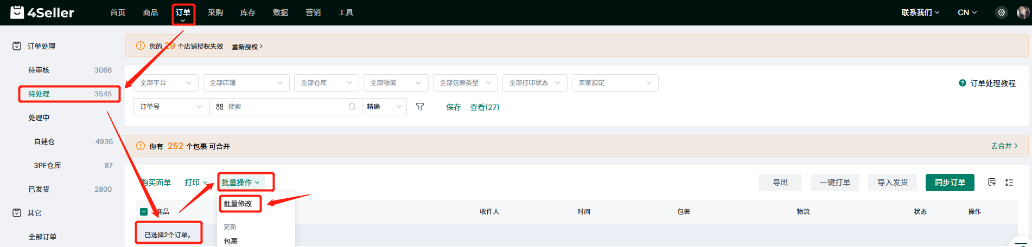Click the scan grid icon in search box

[220, 107]
